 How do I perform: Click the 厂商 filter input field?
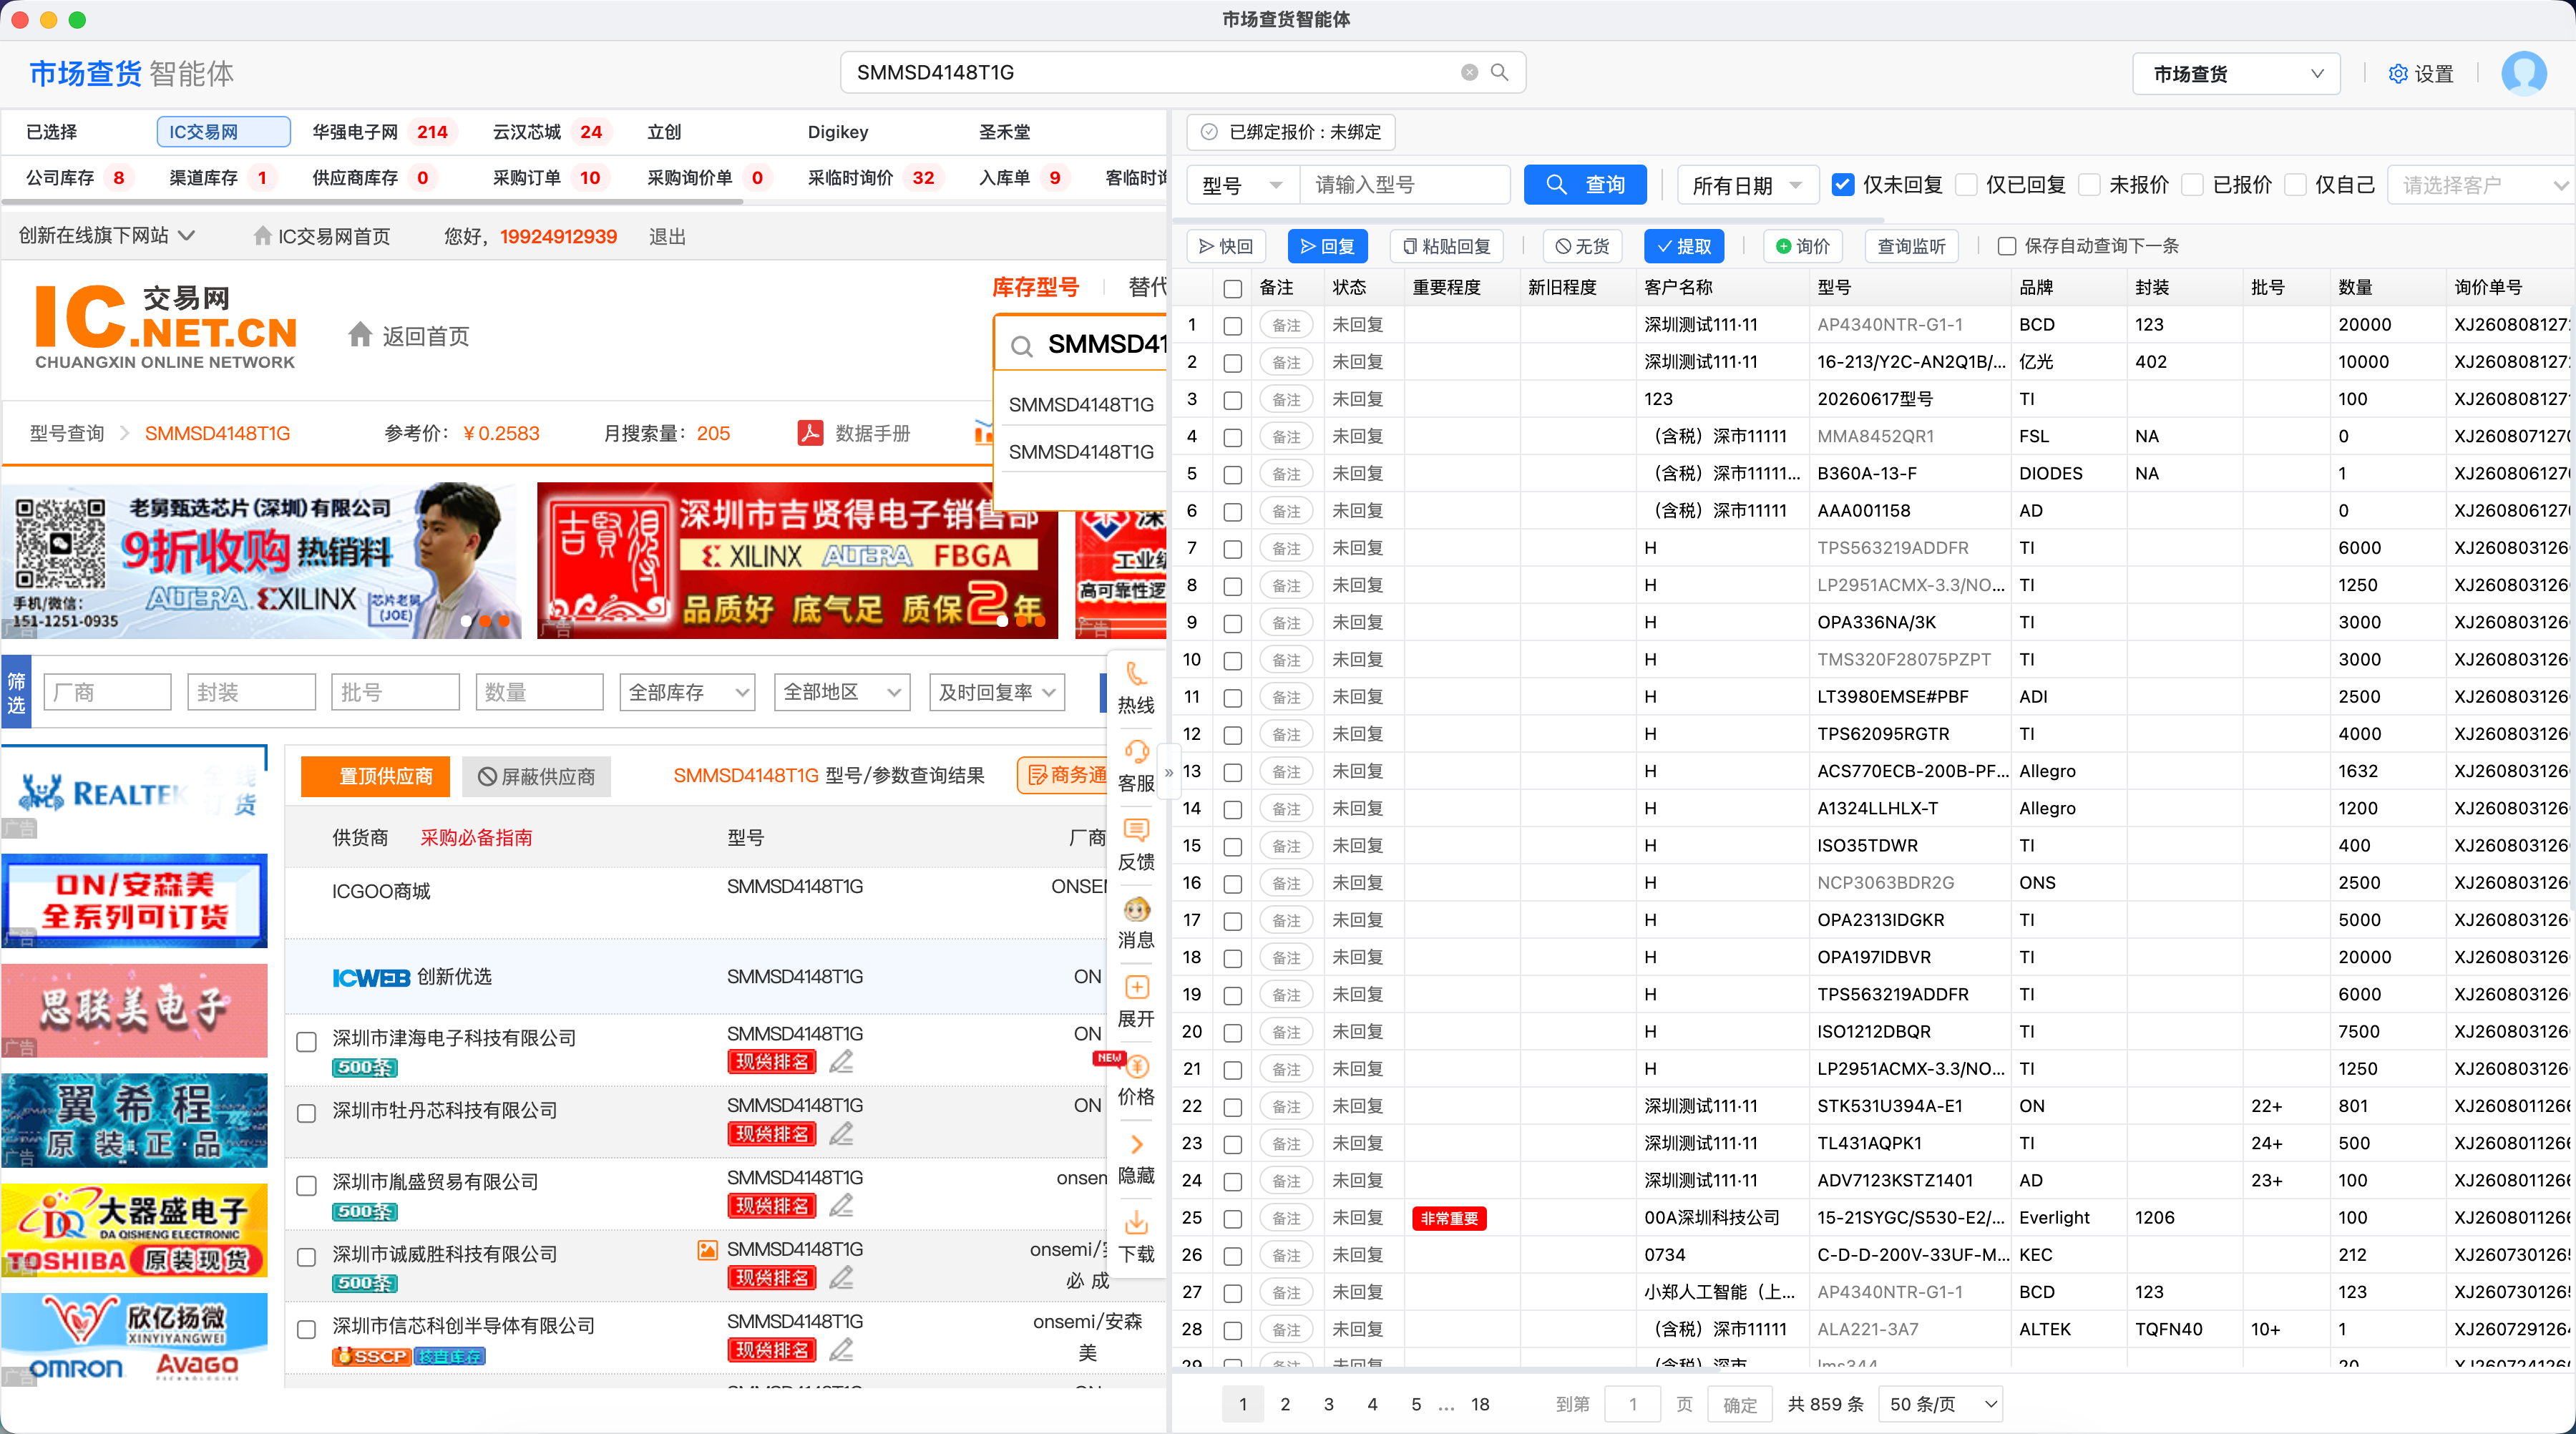(x=108, y=692)
